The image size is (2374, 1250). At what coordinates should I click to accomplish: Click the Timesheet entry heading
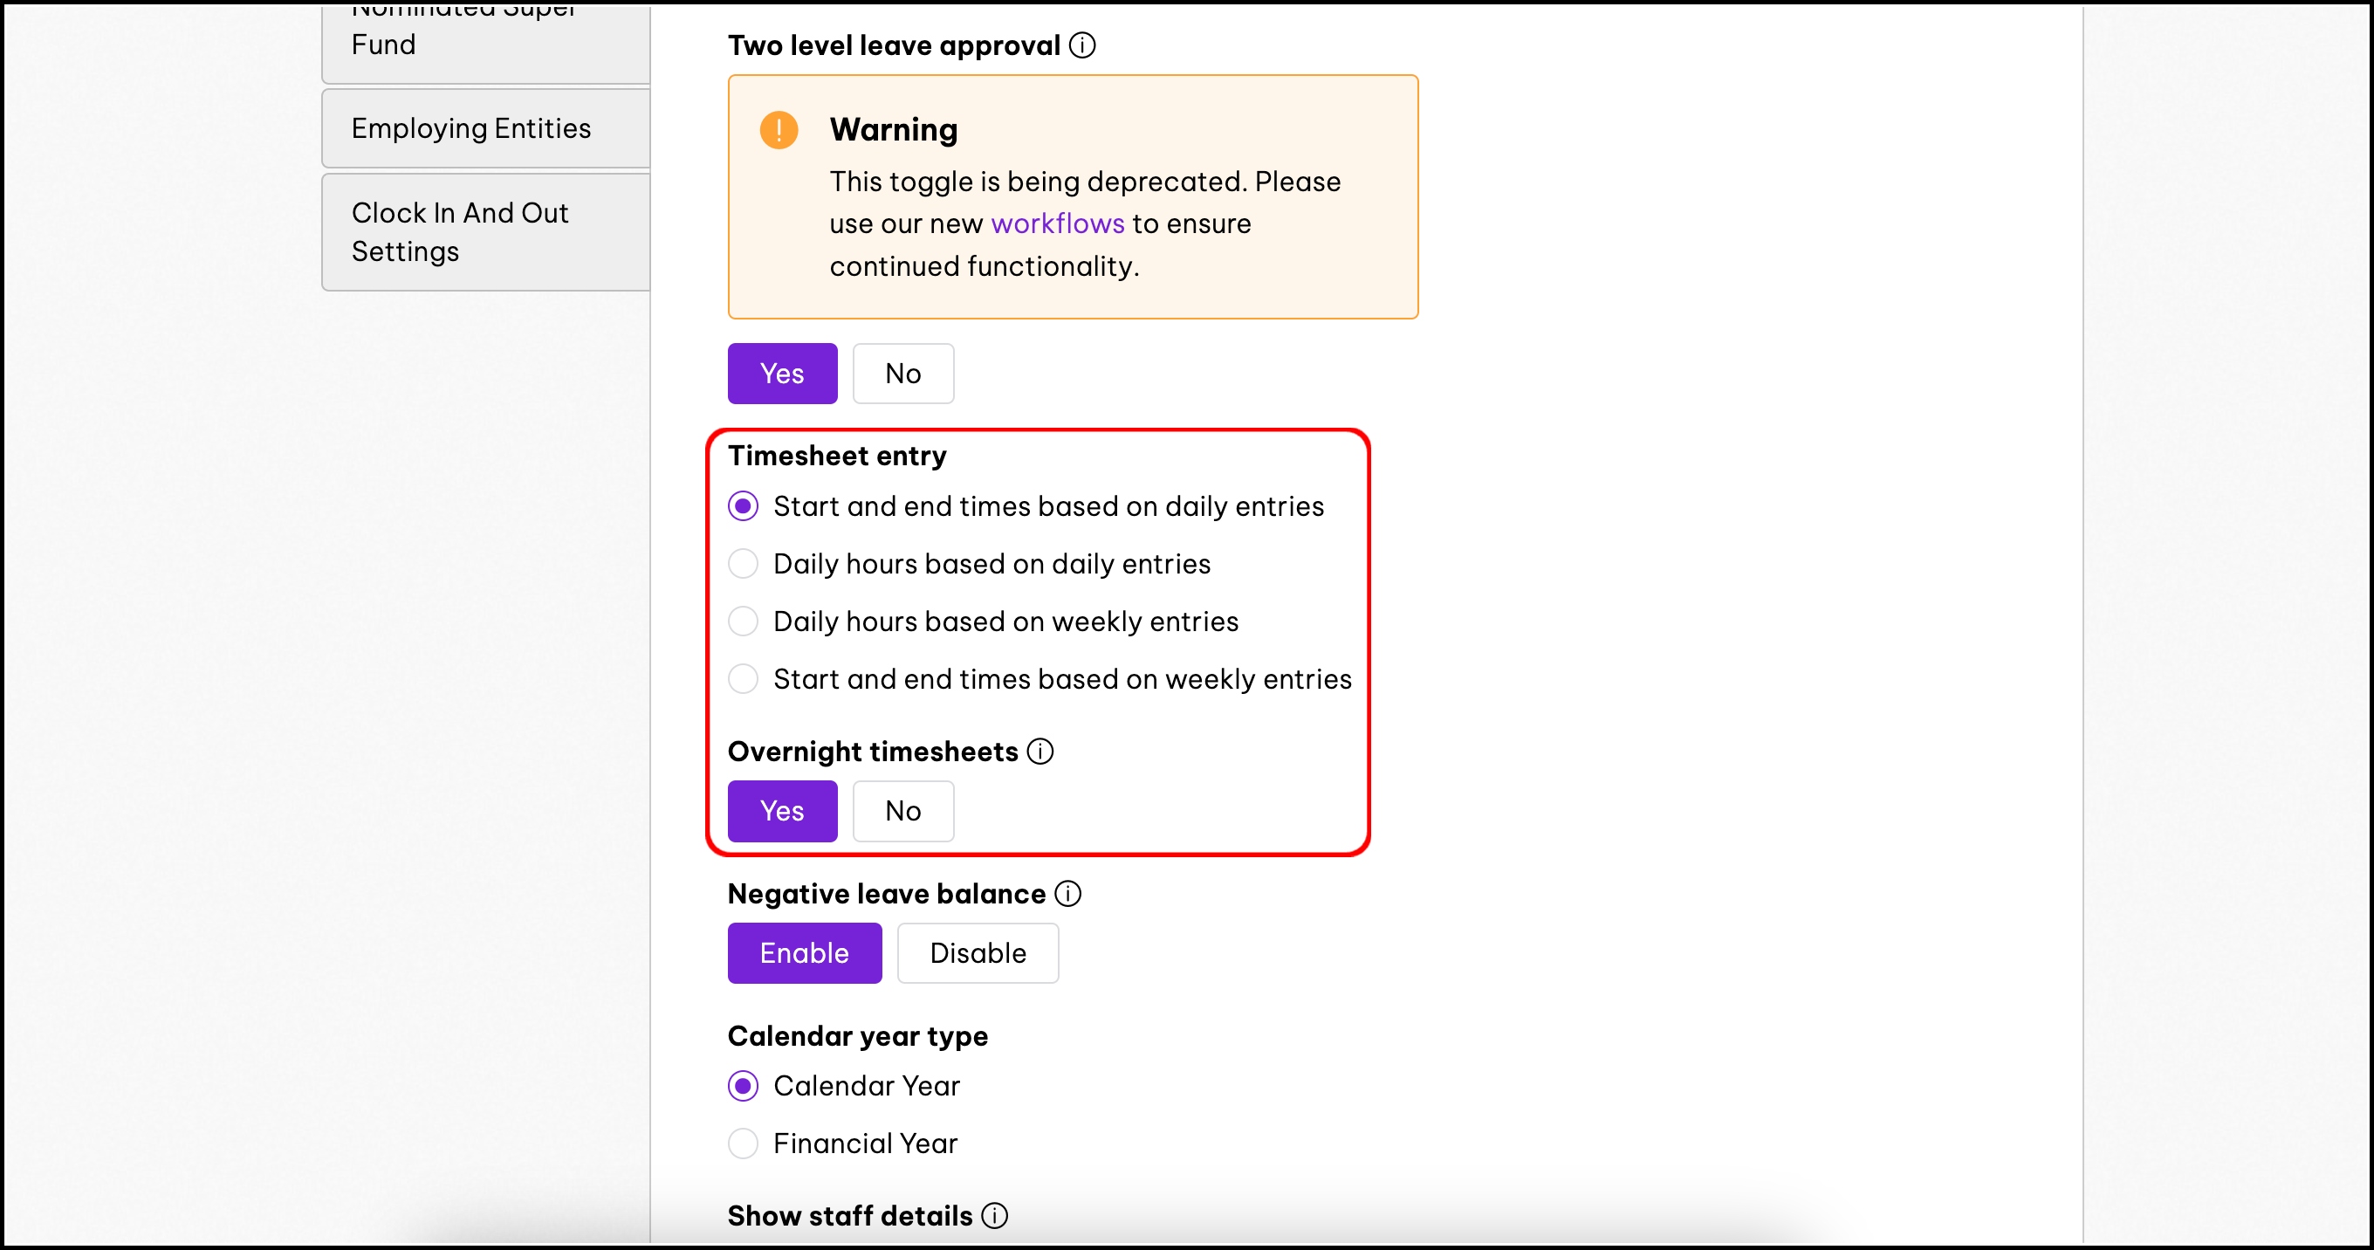pos(837,456)
